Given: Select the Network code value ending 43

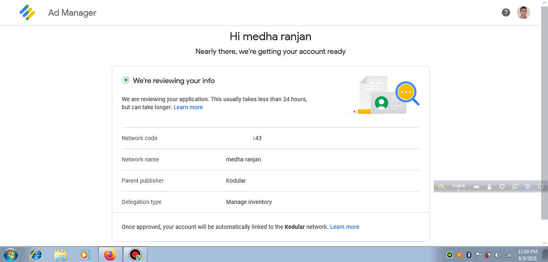Looking at the screenshot, I should 257,138.
